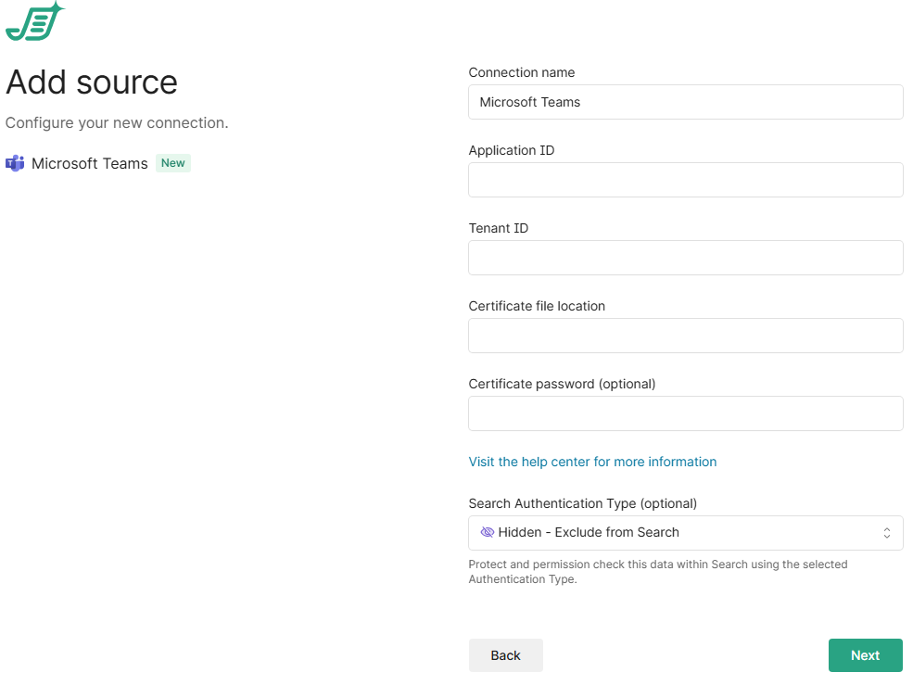This screenshot has width=913, height=685.
Task: Click the Tenant ID label
Action: (499, 228)
